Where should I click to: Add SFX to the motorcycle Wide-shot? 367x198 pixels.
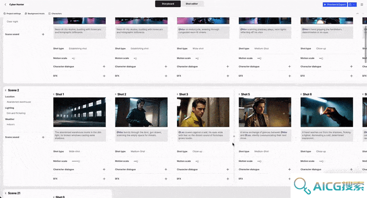click(228, 76)
